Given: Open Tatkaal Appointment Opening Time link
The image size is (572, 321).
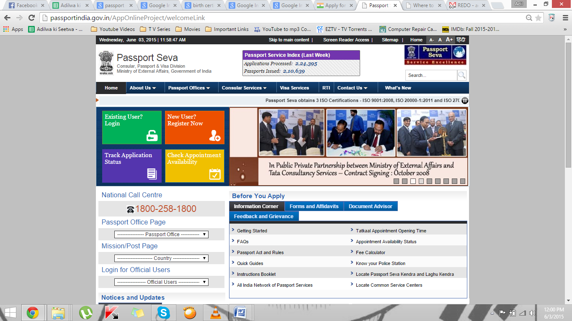Looking at the screenshot, I should click(x=391, y=231).
